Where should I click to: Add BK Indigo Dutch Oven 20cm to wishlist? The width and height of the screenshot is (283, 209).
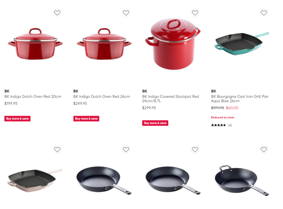point(57,13)
